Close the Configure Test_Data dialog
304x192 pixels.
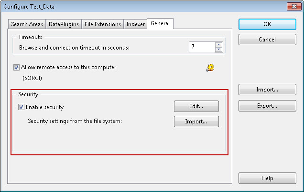[x=293, y=6]
